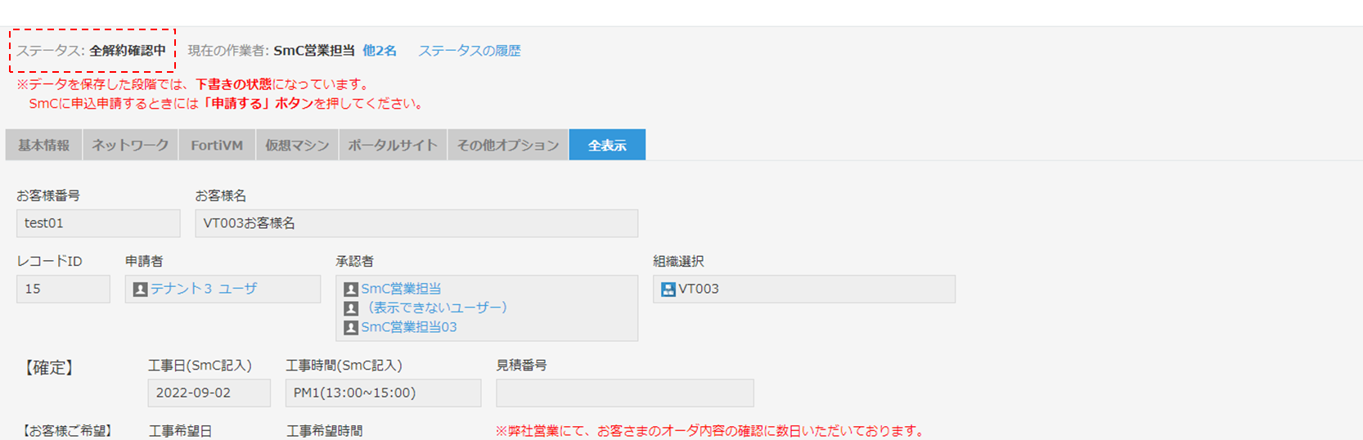Viewport: 1363px width, 440px height.
Task: Open the 基本情報 tab
Action: 43,145
